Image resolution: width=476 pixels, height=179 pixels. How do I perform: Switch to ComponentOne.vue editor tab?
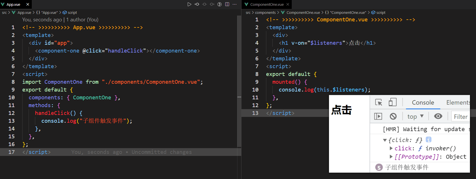pos(267,4)
